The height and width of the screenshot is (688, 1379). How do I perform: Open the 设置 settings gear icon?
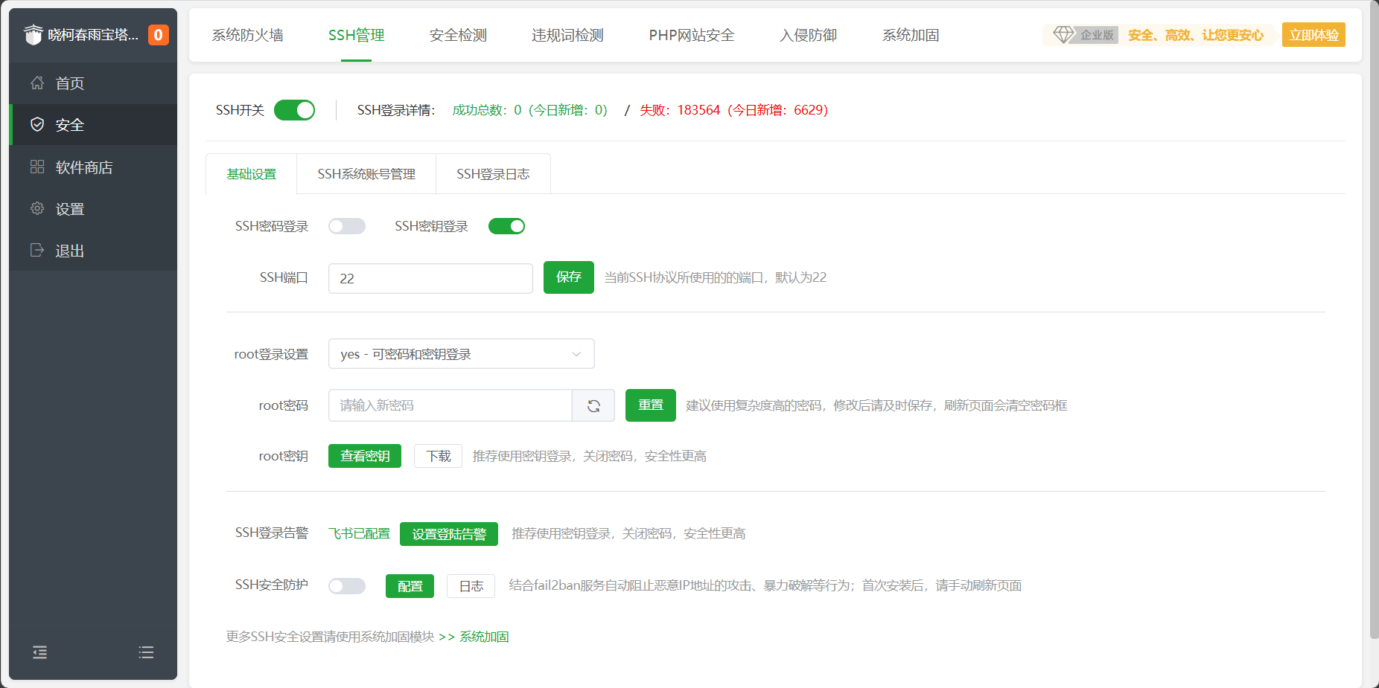tap(37, 208)
